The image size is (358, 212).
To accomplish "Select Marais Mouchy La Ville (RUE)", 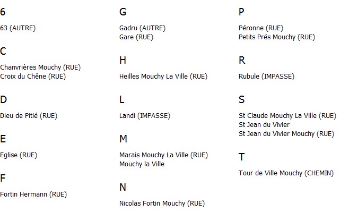I will point(164,155).
